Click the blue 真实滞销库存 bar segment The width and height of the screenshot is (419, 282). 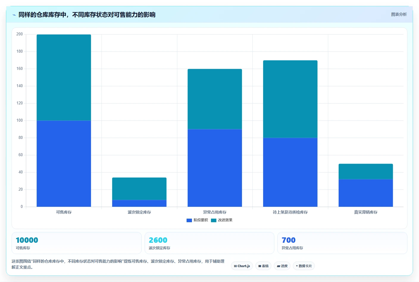pos(366,193)
